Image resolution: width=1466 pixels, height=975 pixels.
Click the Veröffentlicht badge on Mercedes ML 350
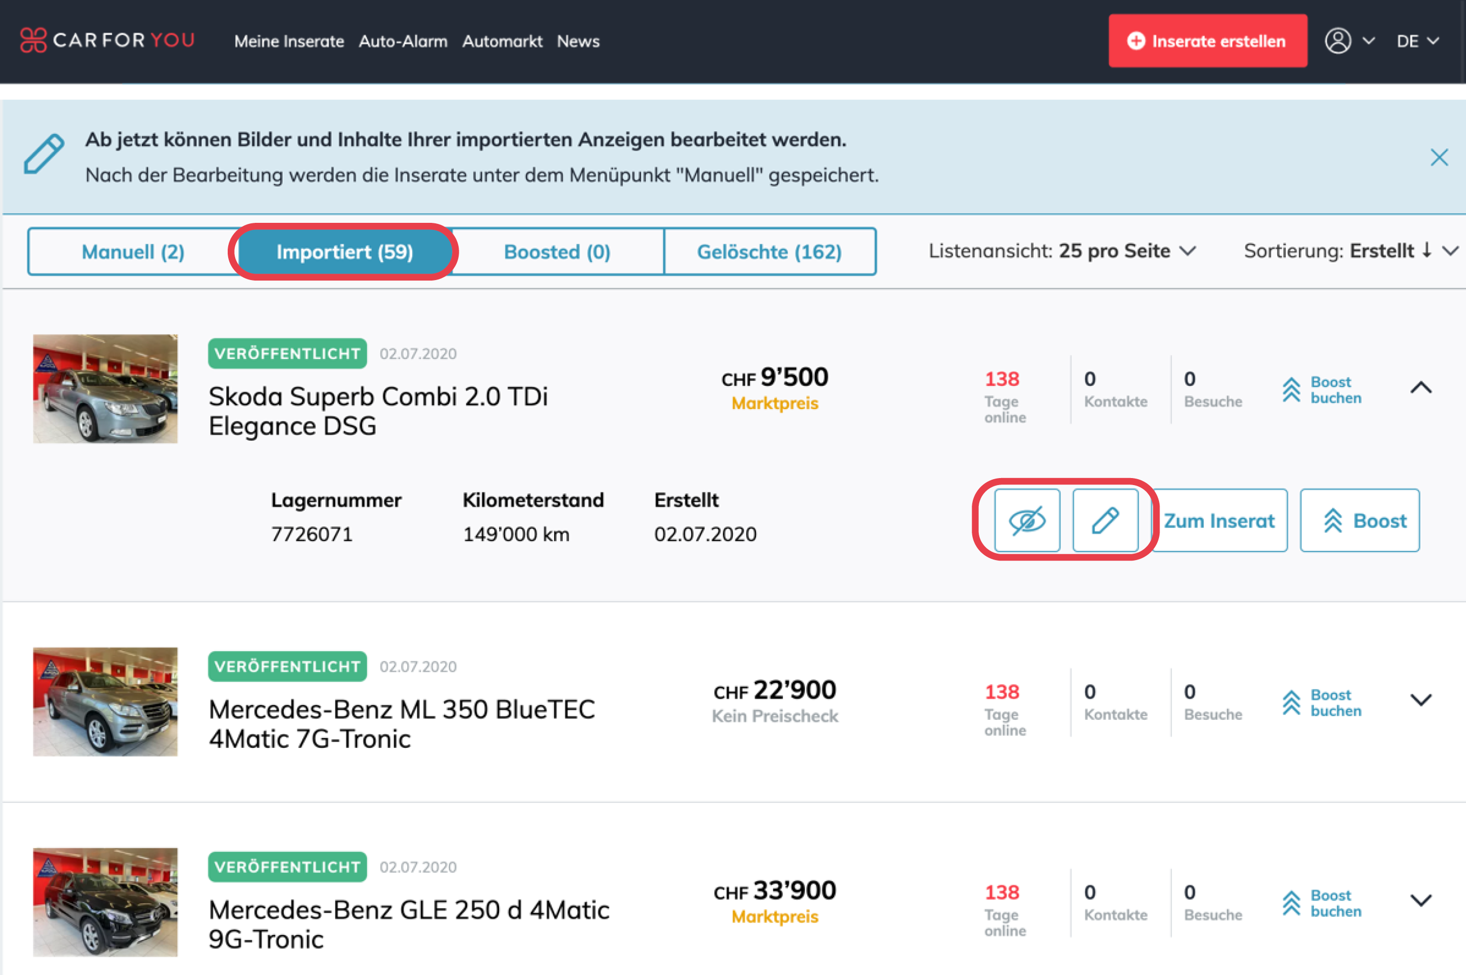(287, 666)
